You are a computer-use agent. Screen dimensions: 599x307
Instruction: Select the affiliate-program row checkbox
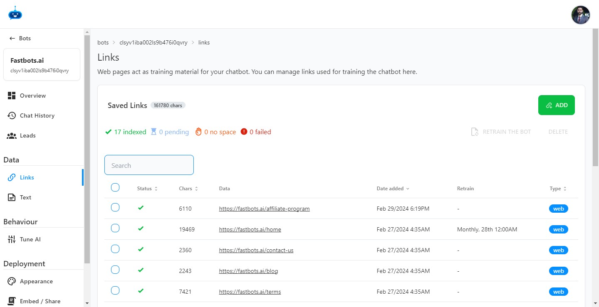coord(115,207)
